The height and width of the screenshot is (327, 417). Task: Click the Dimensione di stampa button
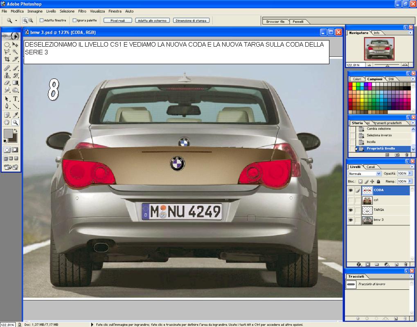[x=191, y=20]
